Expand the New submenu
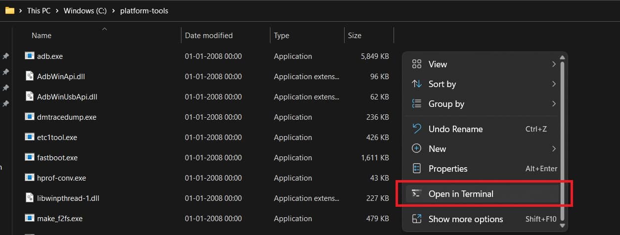The image size is (620, 235). click(553, 148)
